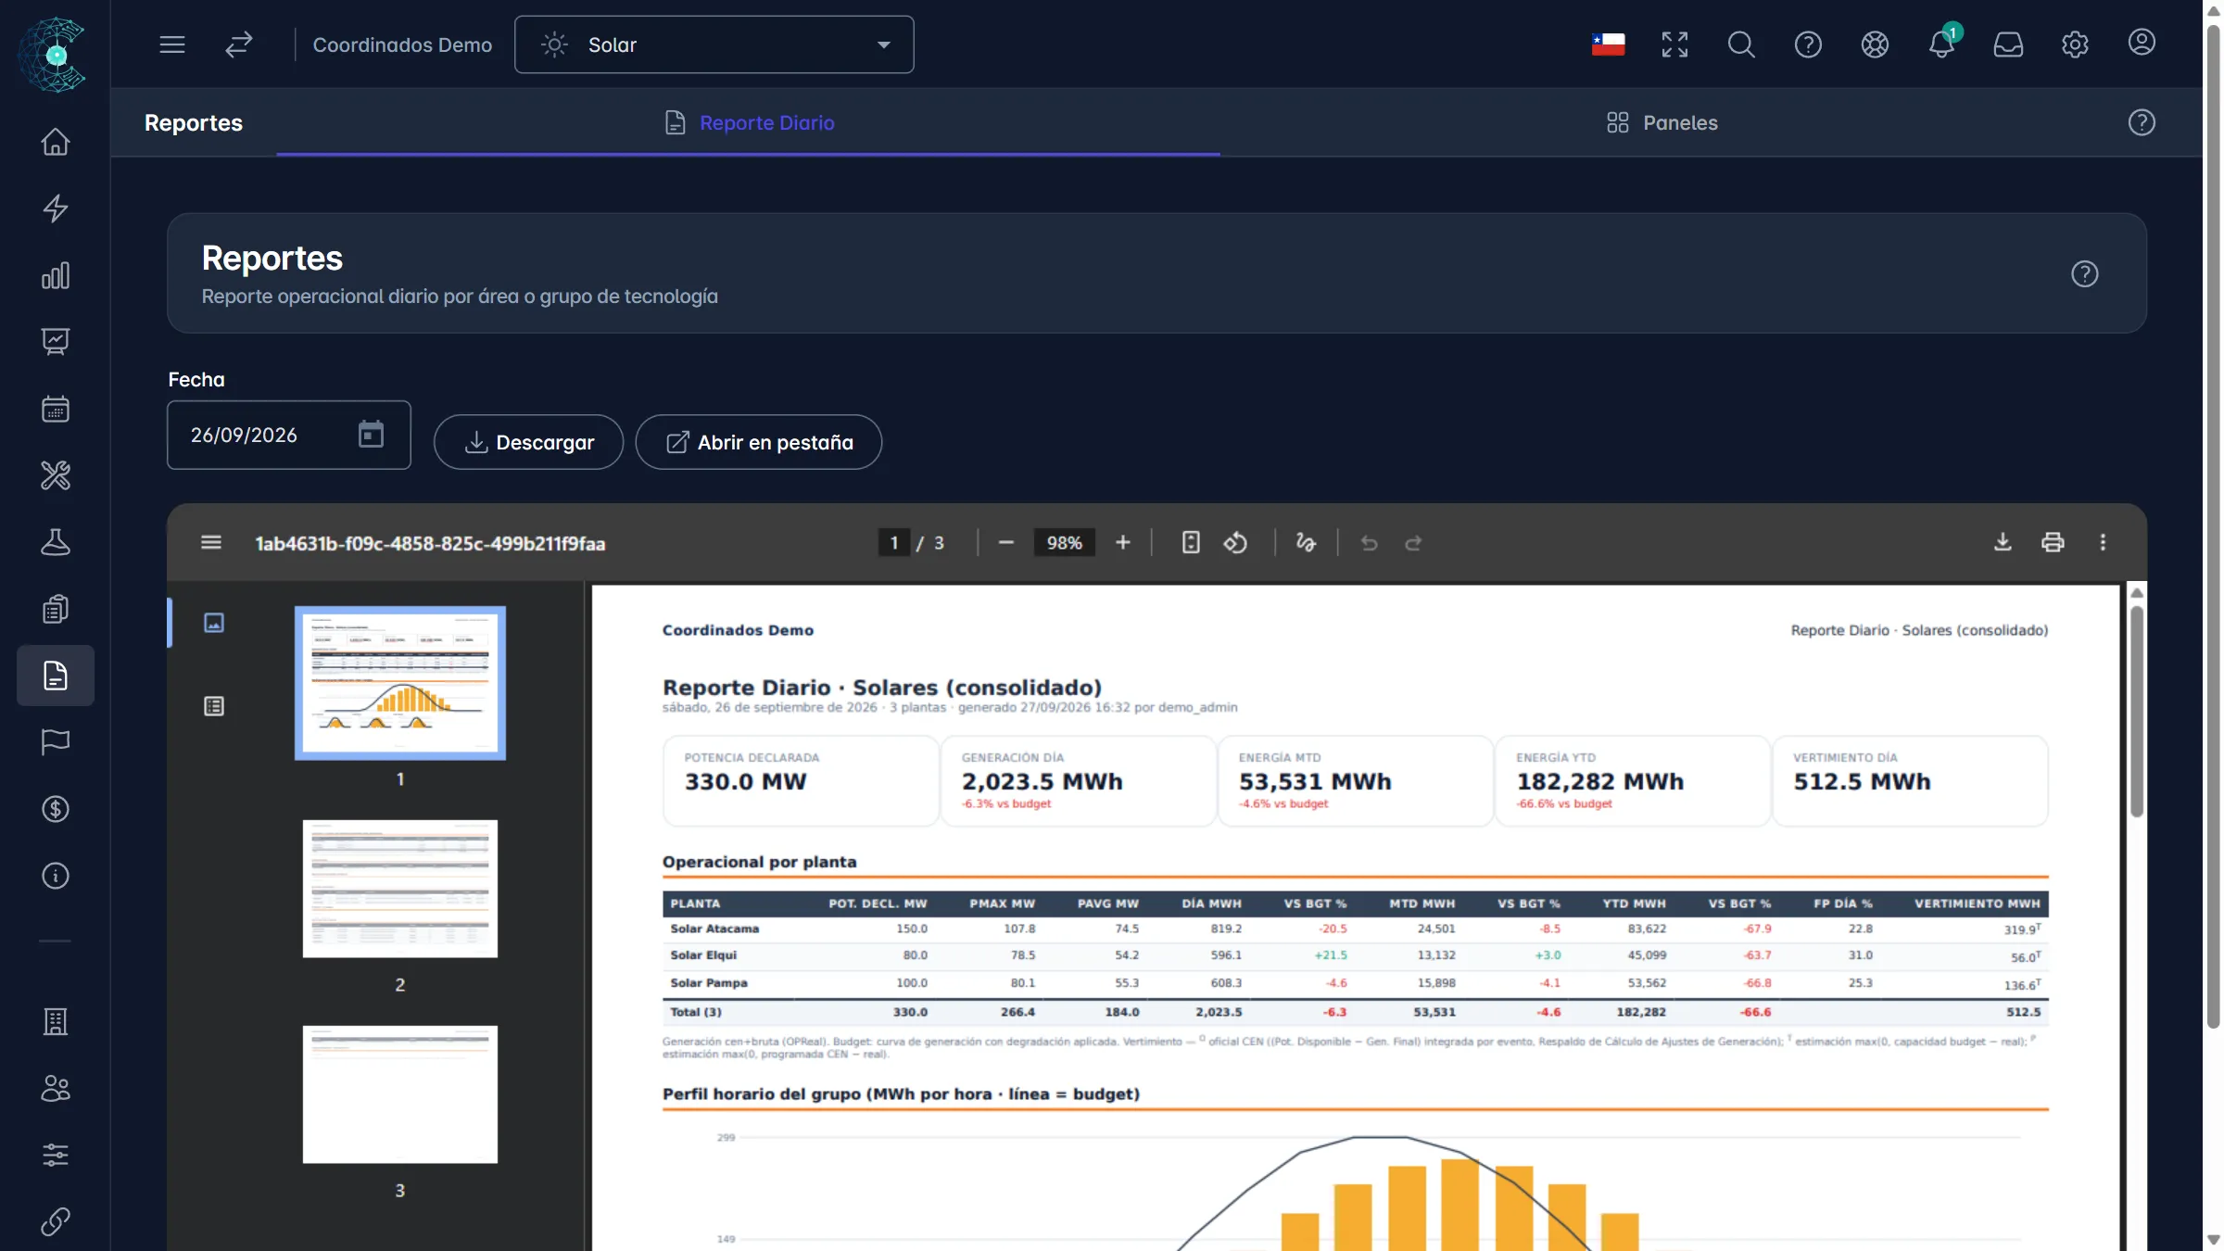The width and height of the screenshot is (2224, 1251).
Task: Click the browser page vertical scrollbar
Action: [2213, 526]
